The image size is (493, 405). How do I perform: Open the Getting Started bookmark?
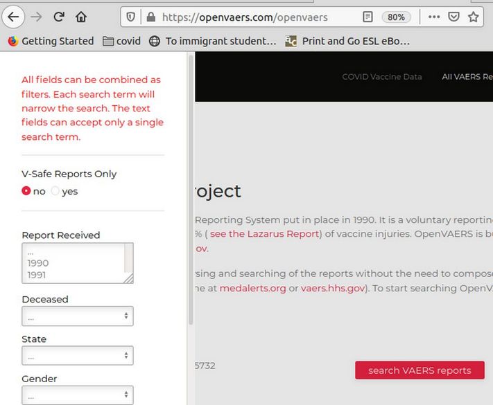click(51, 41)
